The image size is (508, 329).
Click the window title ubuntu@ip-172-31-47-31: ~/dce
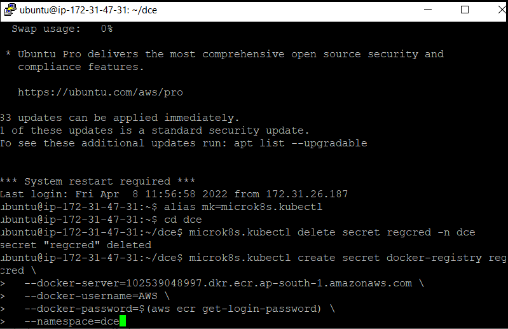(x=88, y=10)
